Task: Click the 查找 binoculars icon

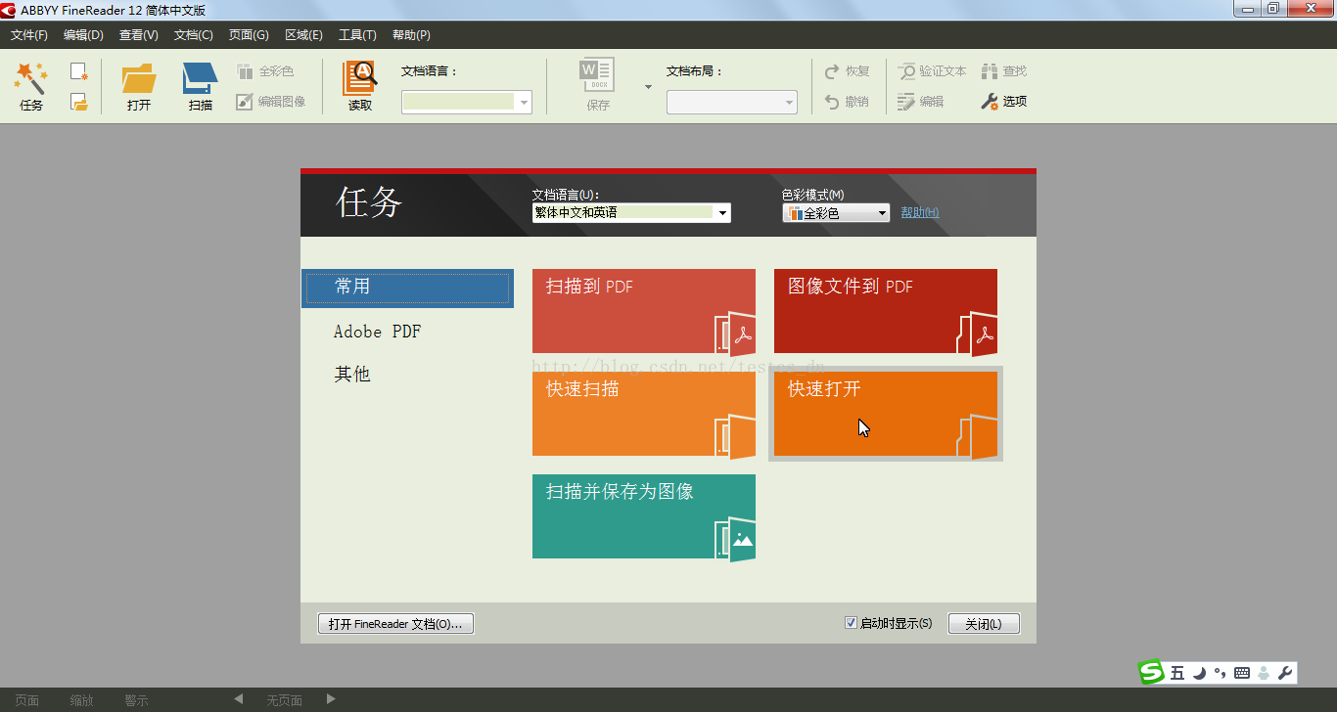Action: 991,71
